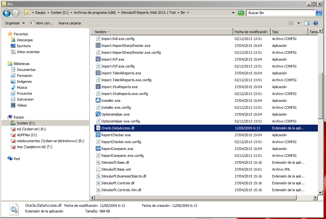Click 'Archivos de programa (x86)' breadcrumb
This screenshot has width=326, height=219.
tap(95, 12)
